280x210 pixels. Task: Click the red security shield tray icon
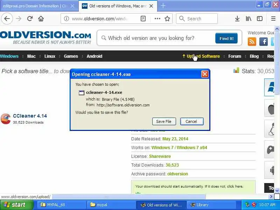[253, 205]
